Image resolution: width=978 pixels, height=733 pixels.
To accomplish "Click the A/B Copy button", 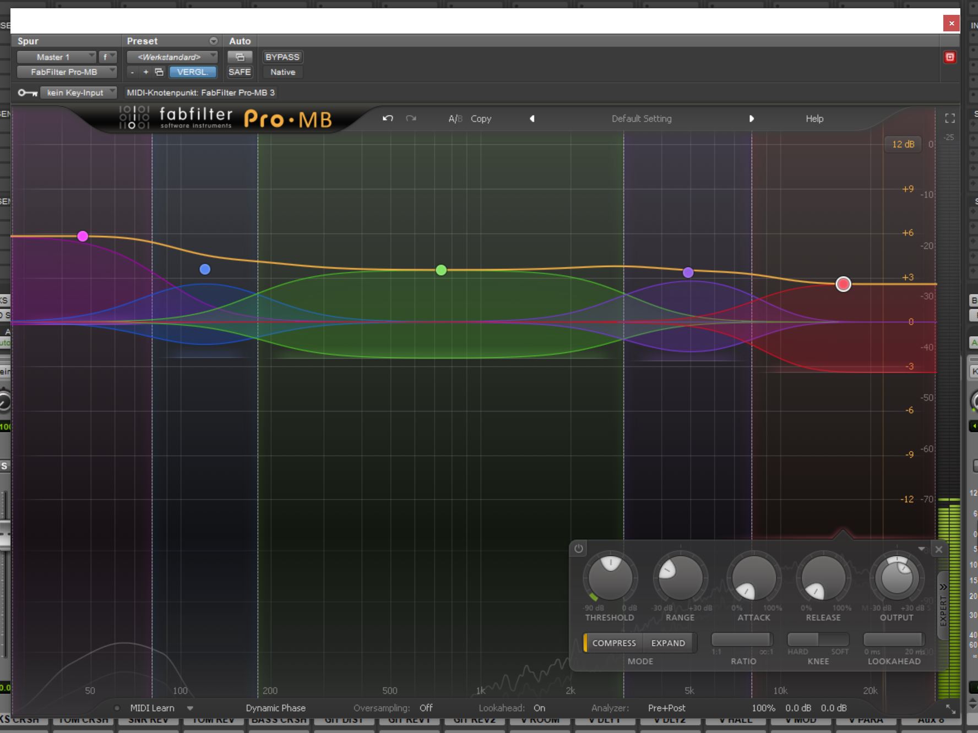I will coord(480,118).
